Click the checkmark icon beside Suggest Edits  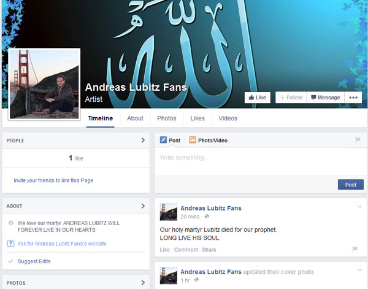(x=10, y=261)
